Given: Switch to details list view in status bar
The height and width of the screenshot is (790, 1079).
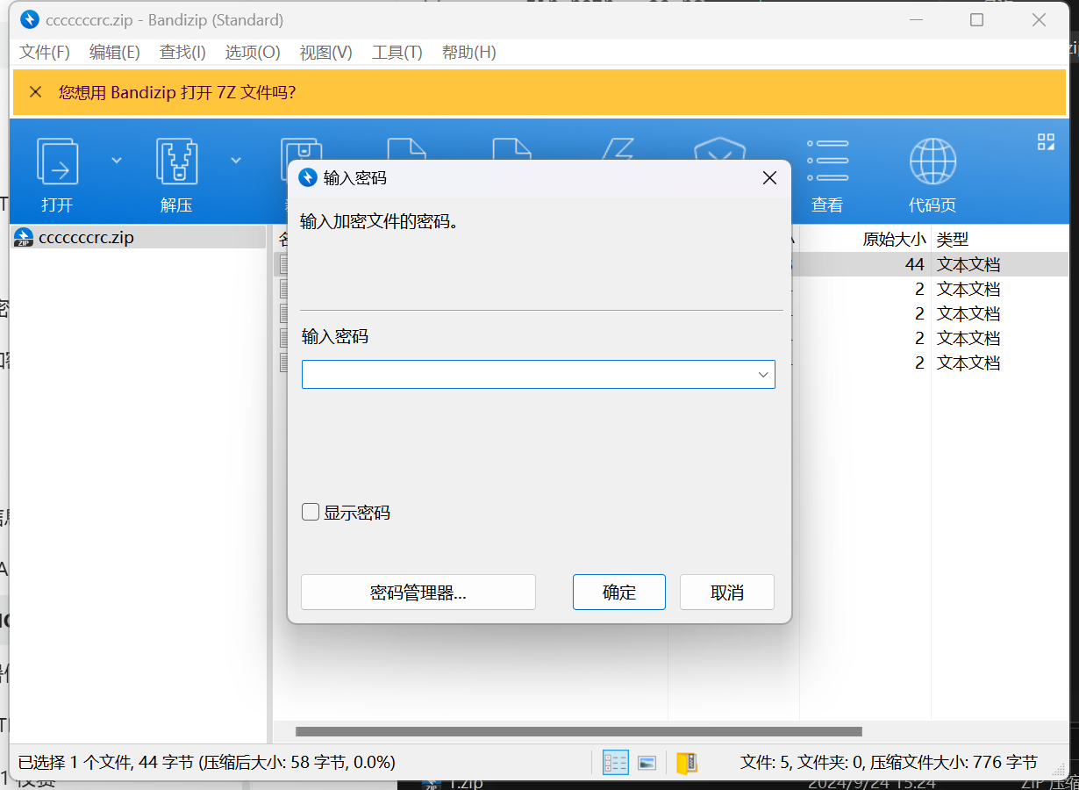Looking at the screenshot, I should (615, 763).
